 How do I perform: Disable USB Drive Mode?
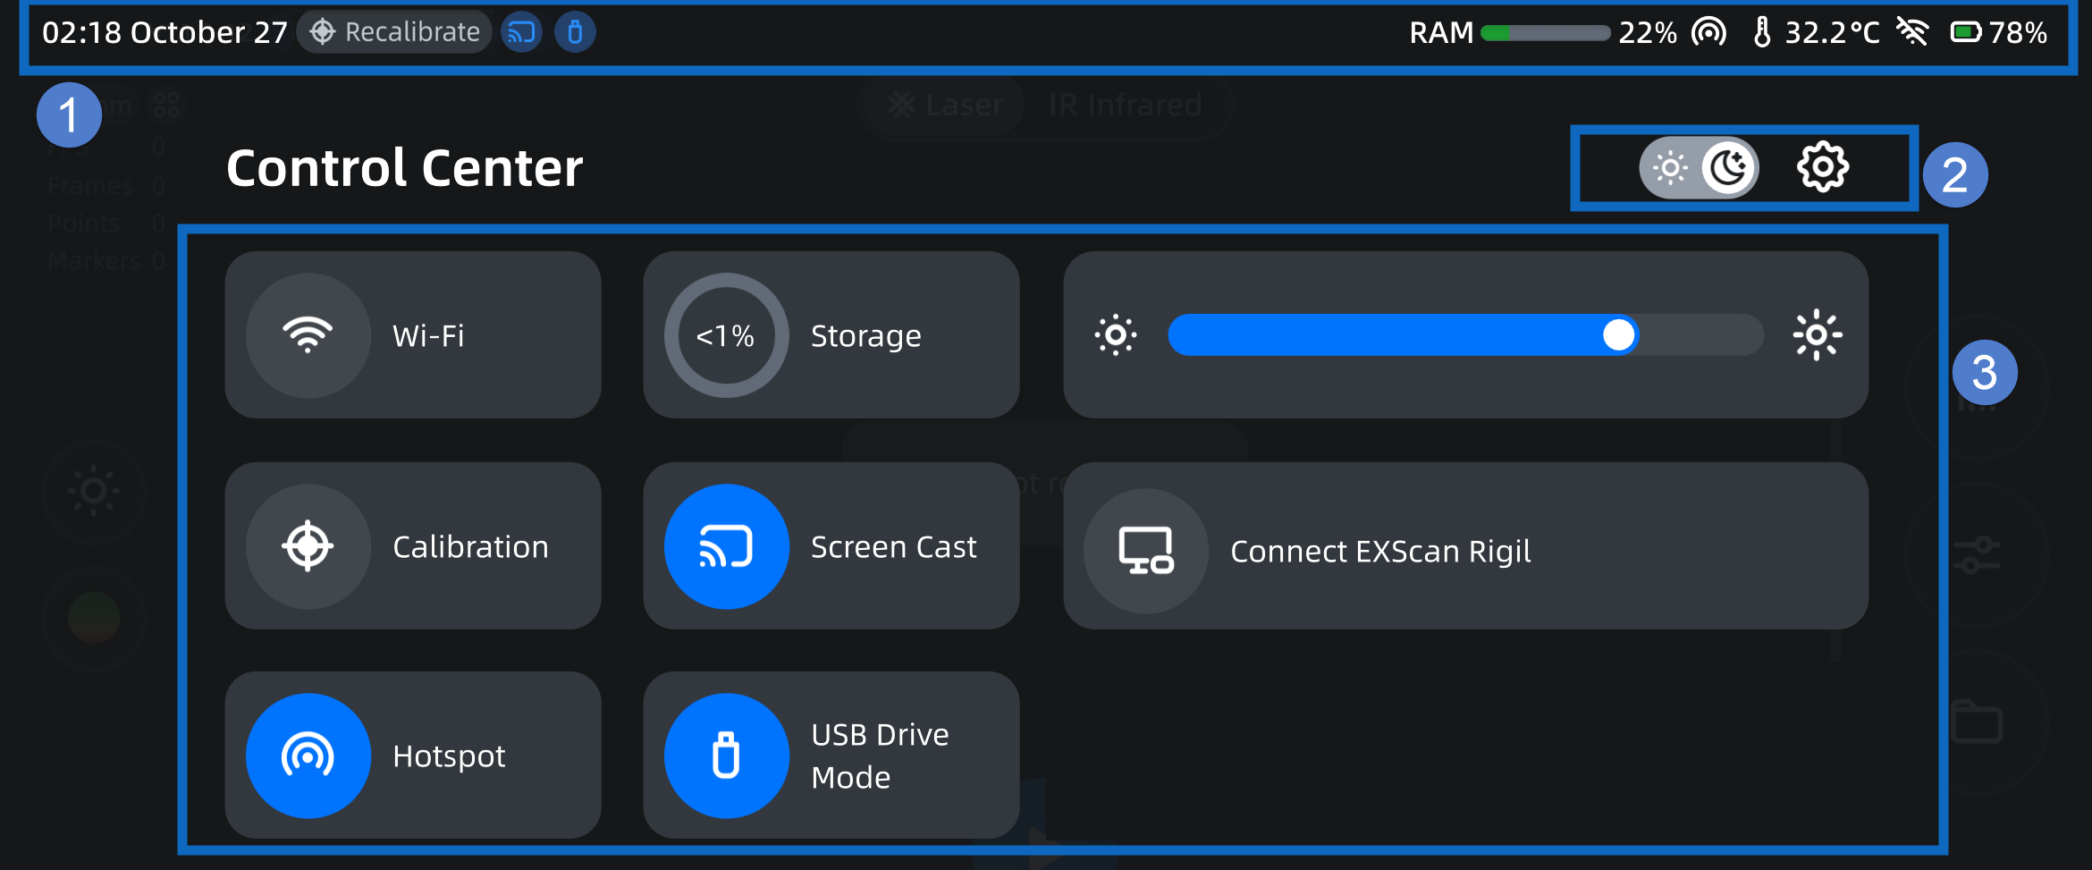coord(726,756)
